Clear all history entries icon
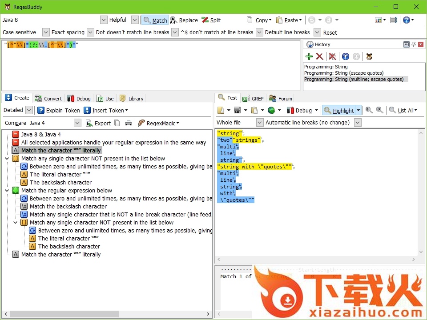Image resolution: width=427 pixels, height=320 pixels. point(332,56)
